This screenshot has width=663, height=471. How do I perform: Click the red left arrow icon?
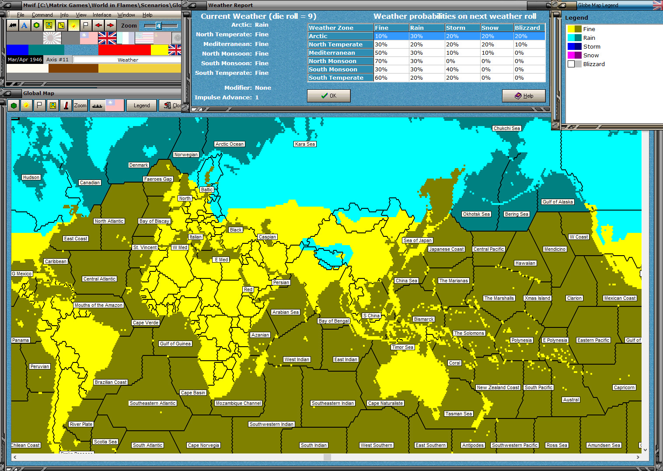point(98,25)
